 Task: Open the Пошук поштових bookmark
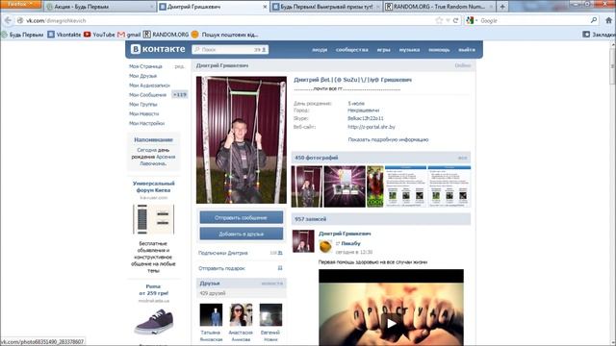point(224,35)
